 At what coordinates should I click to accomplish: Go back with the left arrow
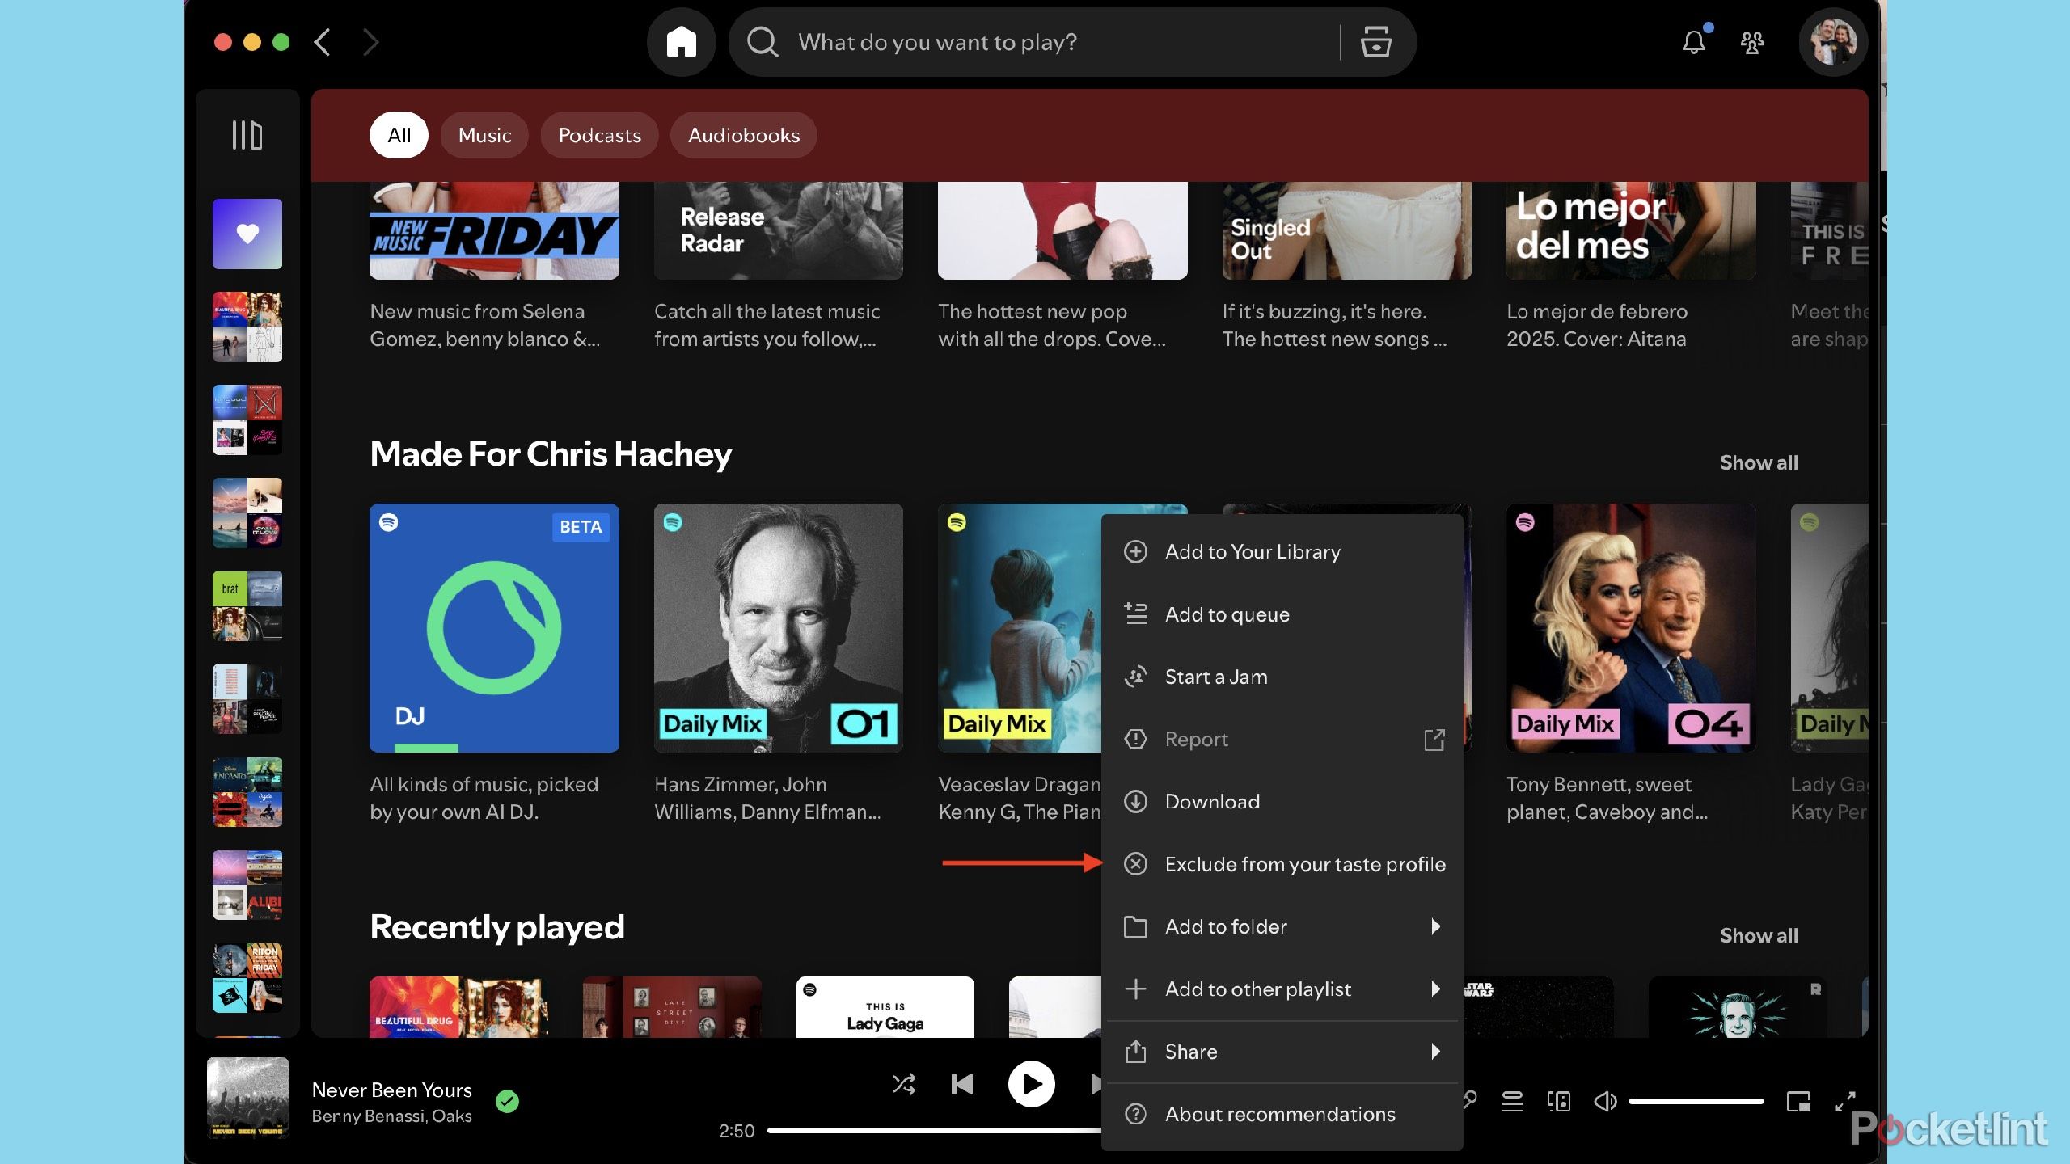322,42
